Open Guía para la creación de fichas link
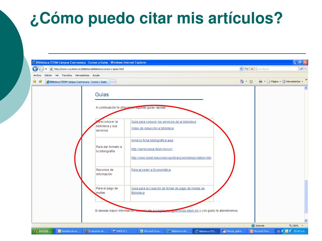The width and height of the screenshot is (322, 241). [x=168, y=190]
